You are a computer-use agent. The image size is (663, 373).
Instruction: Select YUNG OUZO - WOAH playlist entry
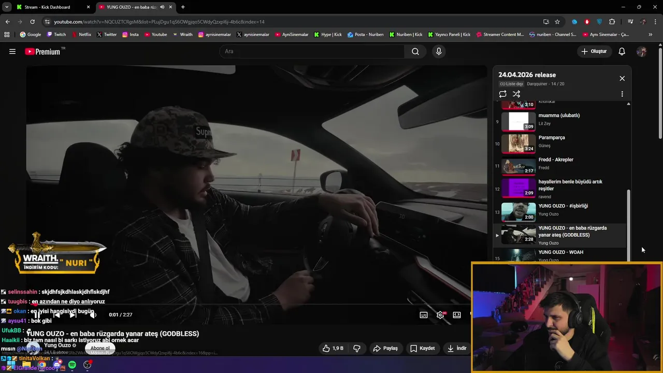pos(559,255)
